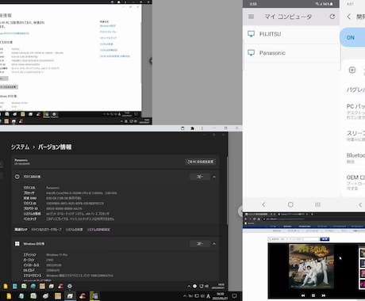365x301 pixels.
Task: Tap the monitor icon beside FUJITSU
Action: click(251, 34)
